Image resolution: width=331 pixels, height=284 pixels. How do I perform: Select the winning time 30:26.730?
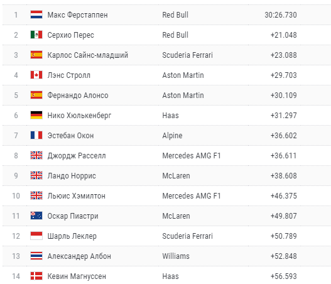click(x=281, y=15)
